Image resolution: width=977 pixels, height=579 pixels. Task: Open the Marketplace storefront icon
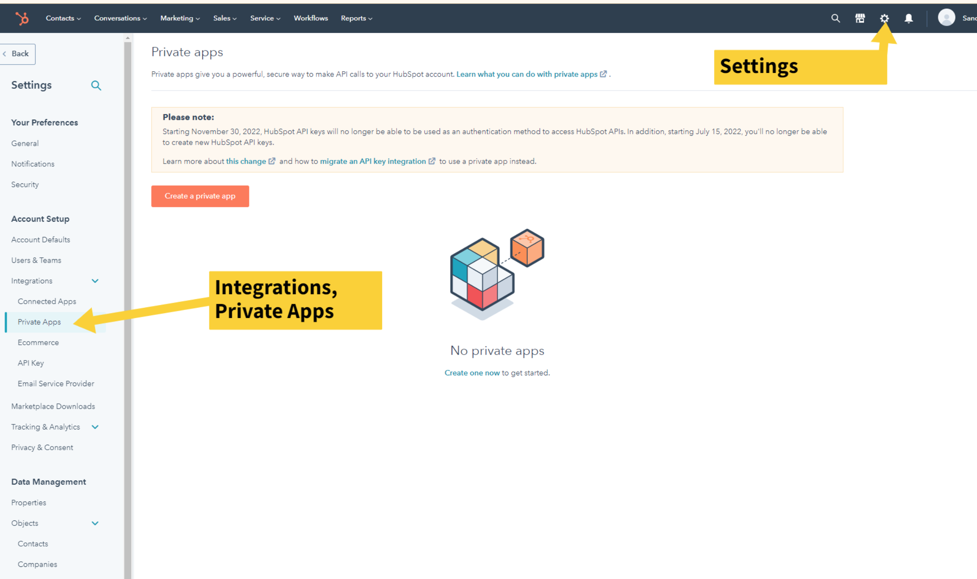(x=860, y=18)
